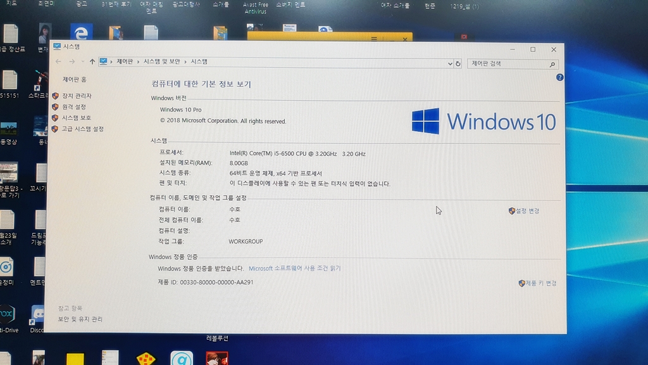The width and height of the screenshot is (648, 365).
Task: Go back with the left arrow button
Action: pyautogui.click(x=58, y=61)
